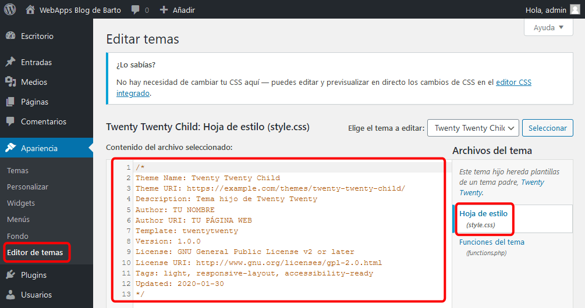This screenshot has height=308, width=585.
Task: Click the Updated: 2020-01-30 line
Action: (x=179, y=284)
